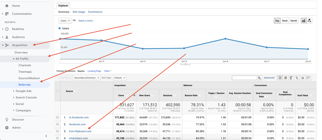The width and height of the screenshot is (322, 140).
Task: Collapse sidebar with the left chevron
Action: pyautogui.click(x=46, y=136)
